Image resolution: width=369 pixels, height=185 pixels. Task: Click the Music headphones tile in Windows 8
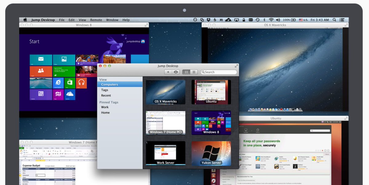click(x=81, y=83)
